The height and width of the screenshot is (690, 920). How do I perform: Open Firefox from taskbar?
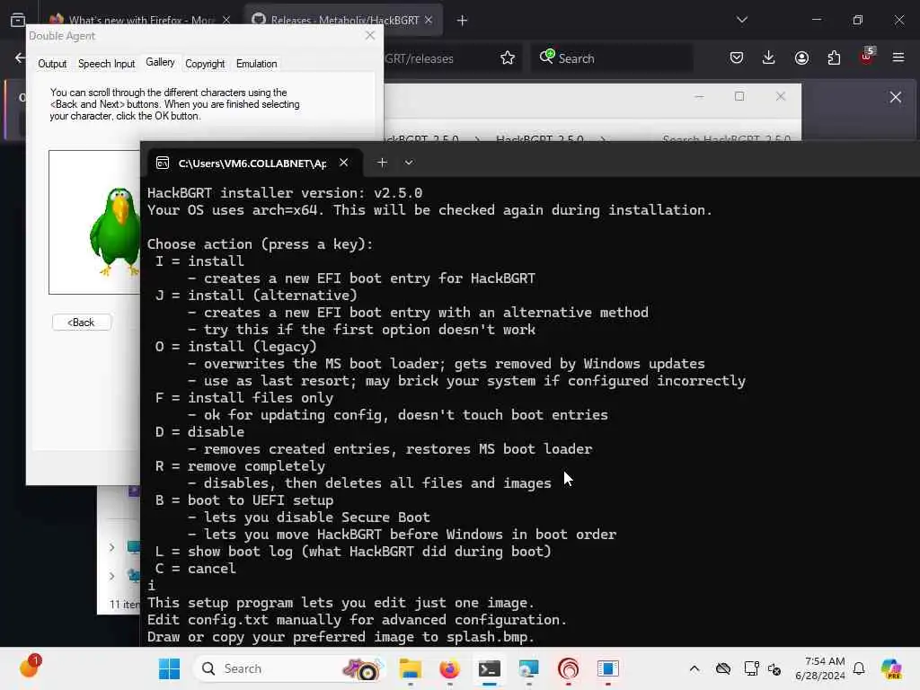coord(450,668)
